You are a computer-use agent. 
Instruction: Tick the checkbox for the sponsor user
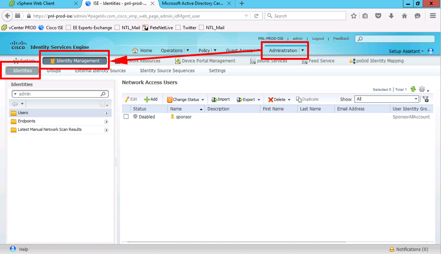click(x=126, y=117)
